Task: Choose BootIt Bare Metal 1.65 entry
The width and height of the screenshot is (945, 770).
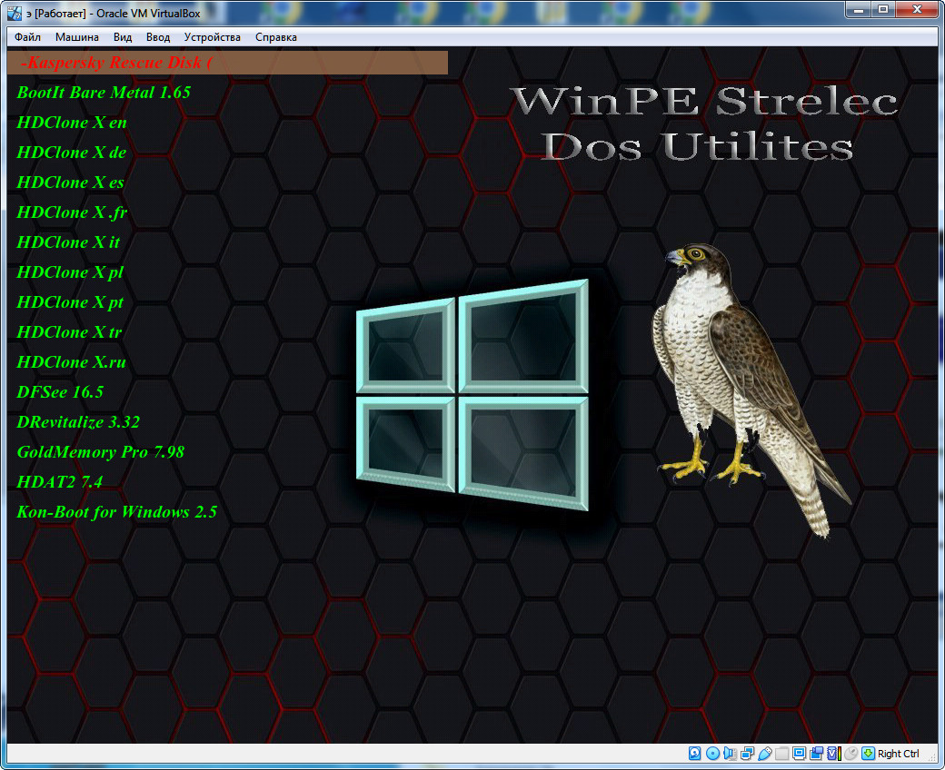Action: pyautogui.click(x=104, y=93)
